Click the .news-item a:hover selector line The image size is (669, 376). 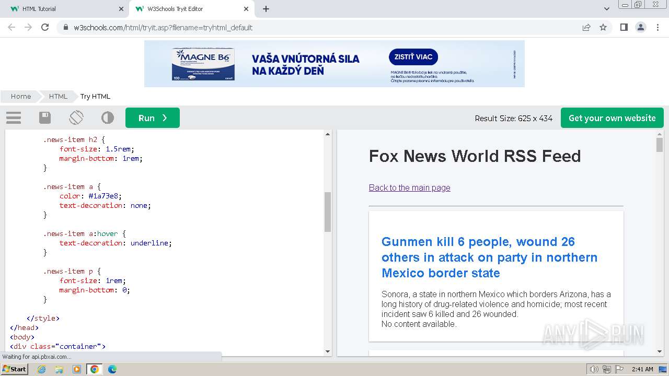85,233
